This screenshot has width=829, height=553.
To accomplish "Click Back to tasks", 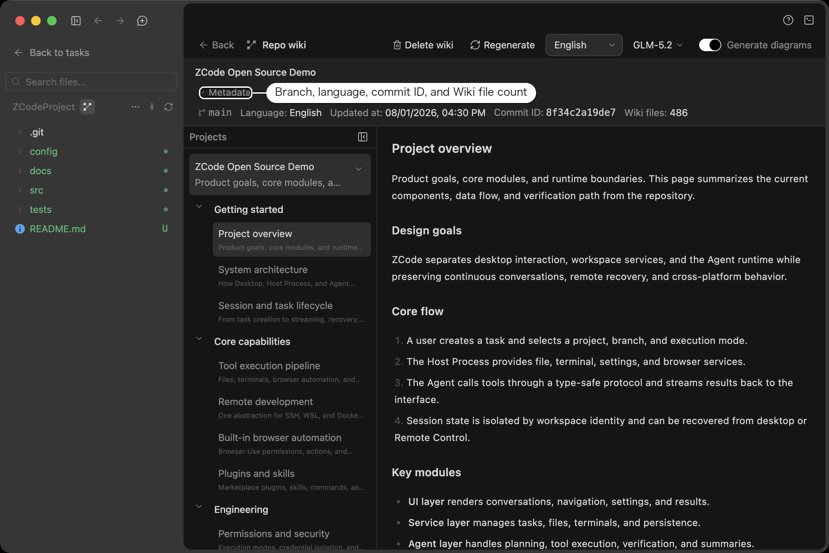I will point(52,53).
